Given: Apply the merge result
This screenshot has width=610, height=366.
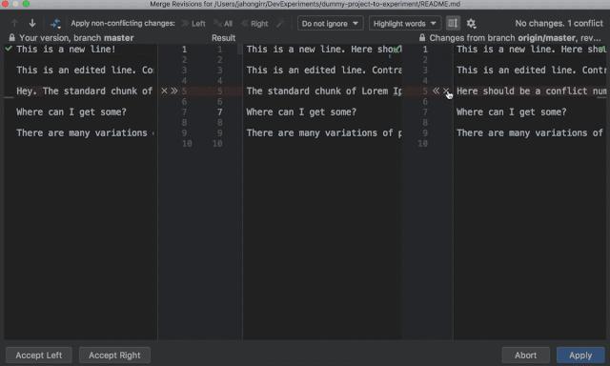Looking at the screenshot, I should [580, 356].
